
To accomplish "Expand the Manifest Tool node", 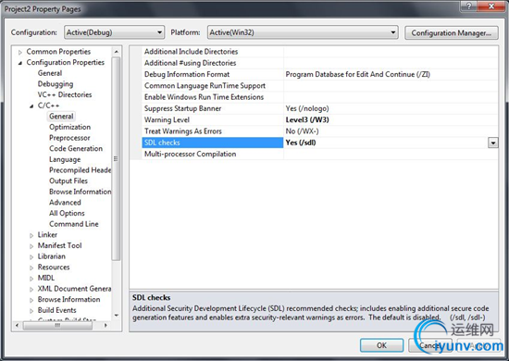I will click(x=31, y=246).
